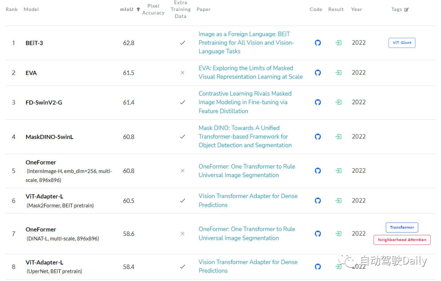Open the GitHub code icon for BEiT-3
441x281 pixels.
[x=318, y=43]
